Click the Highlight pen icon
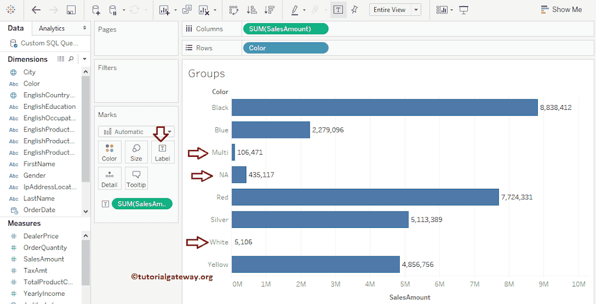Viewport: 596px width, 304px height. (x=295, y=10)
